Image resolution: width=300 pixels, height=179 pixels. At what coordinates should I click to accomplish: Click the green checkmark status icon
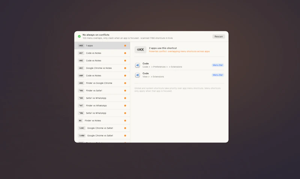point(79,36)
